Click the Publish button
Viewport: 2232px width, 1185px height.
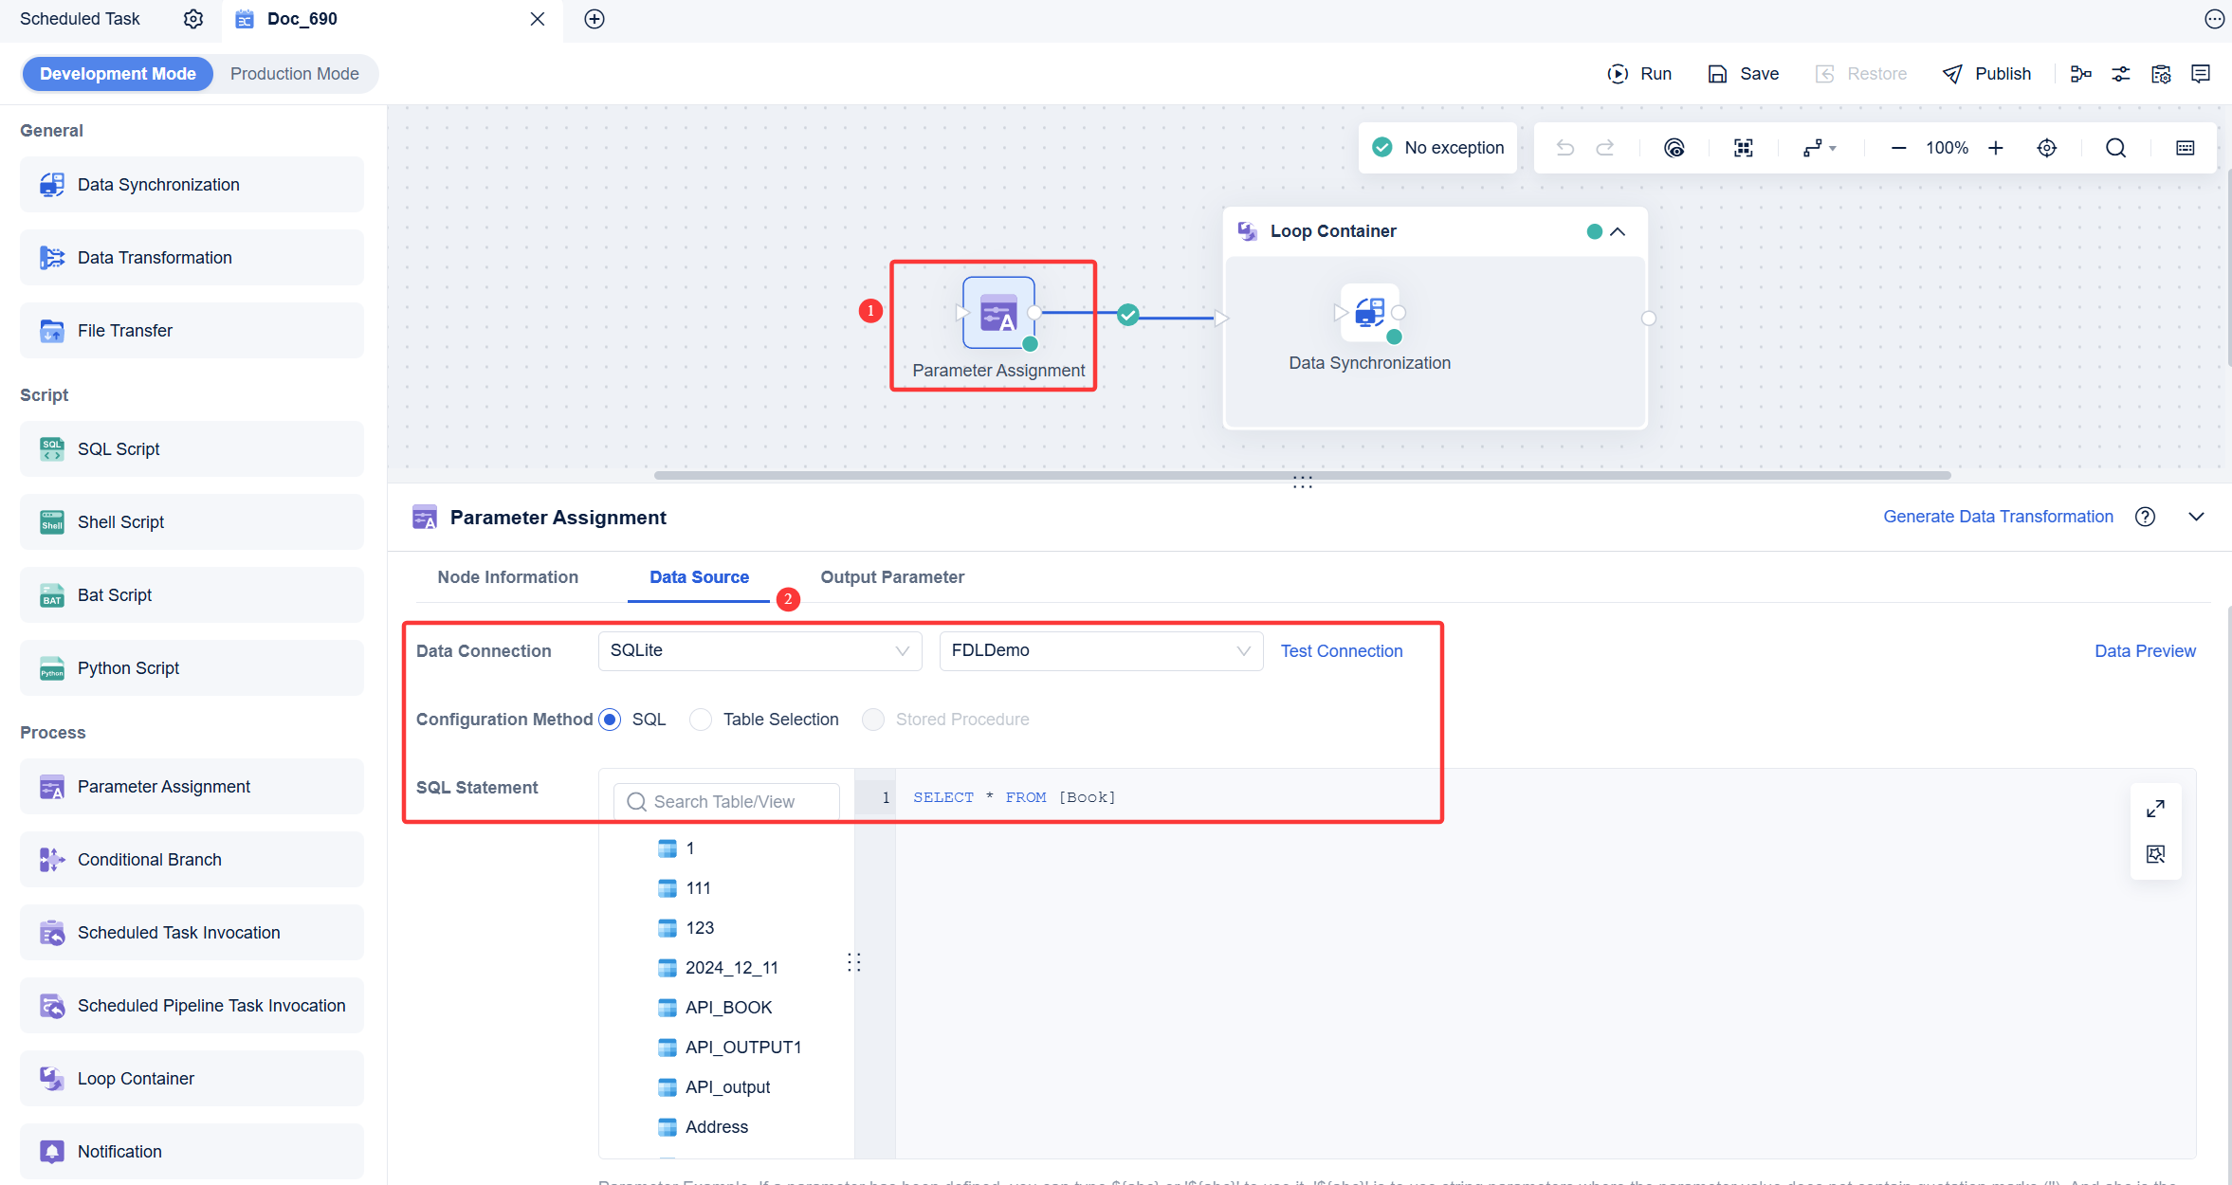point(1986,74)
